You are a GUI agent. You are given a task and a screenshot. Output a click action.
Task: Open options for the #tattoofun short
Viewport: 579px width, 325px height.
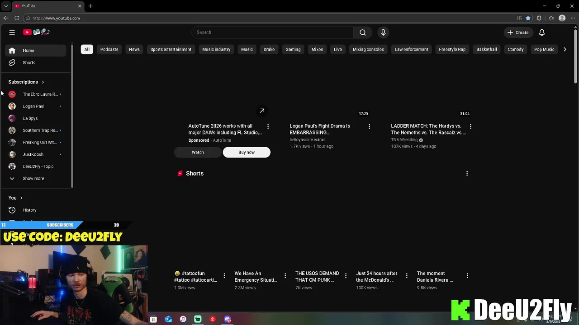[x=224, y=275]
